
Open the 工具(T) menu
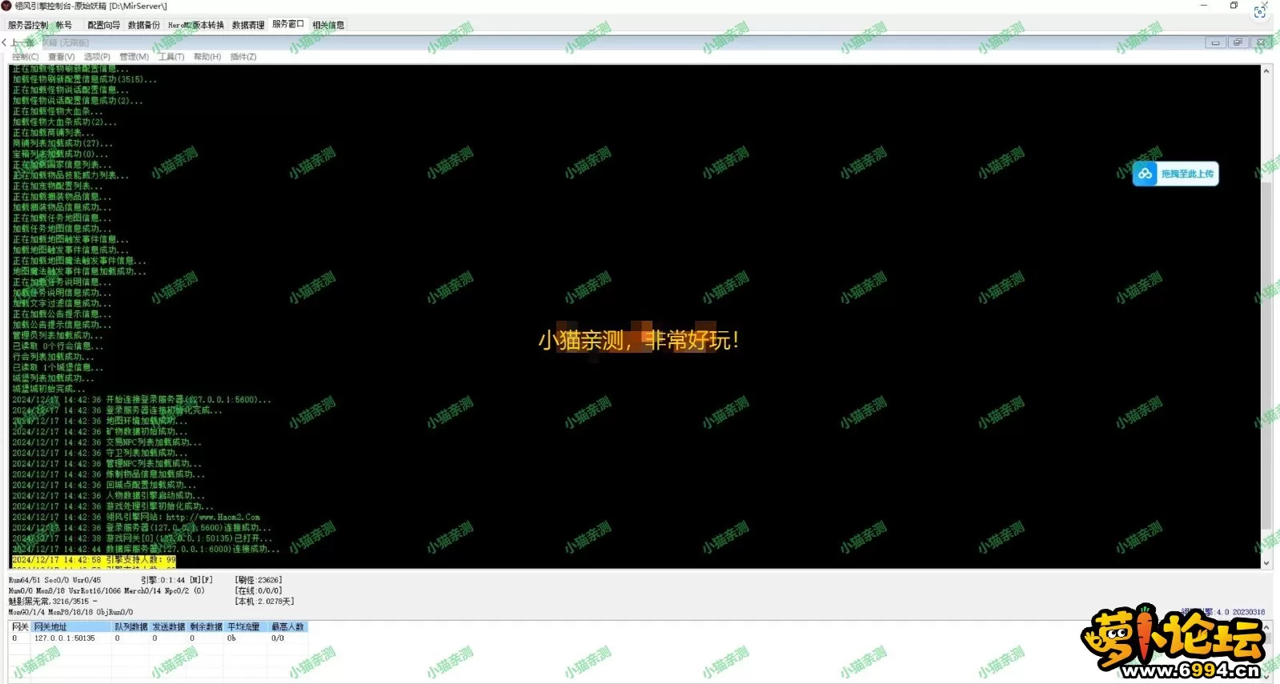[x=171, y=57]
